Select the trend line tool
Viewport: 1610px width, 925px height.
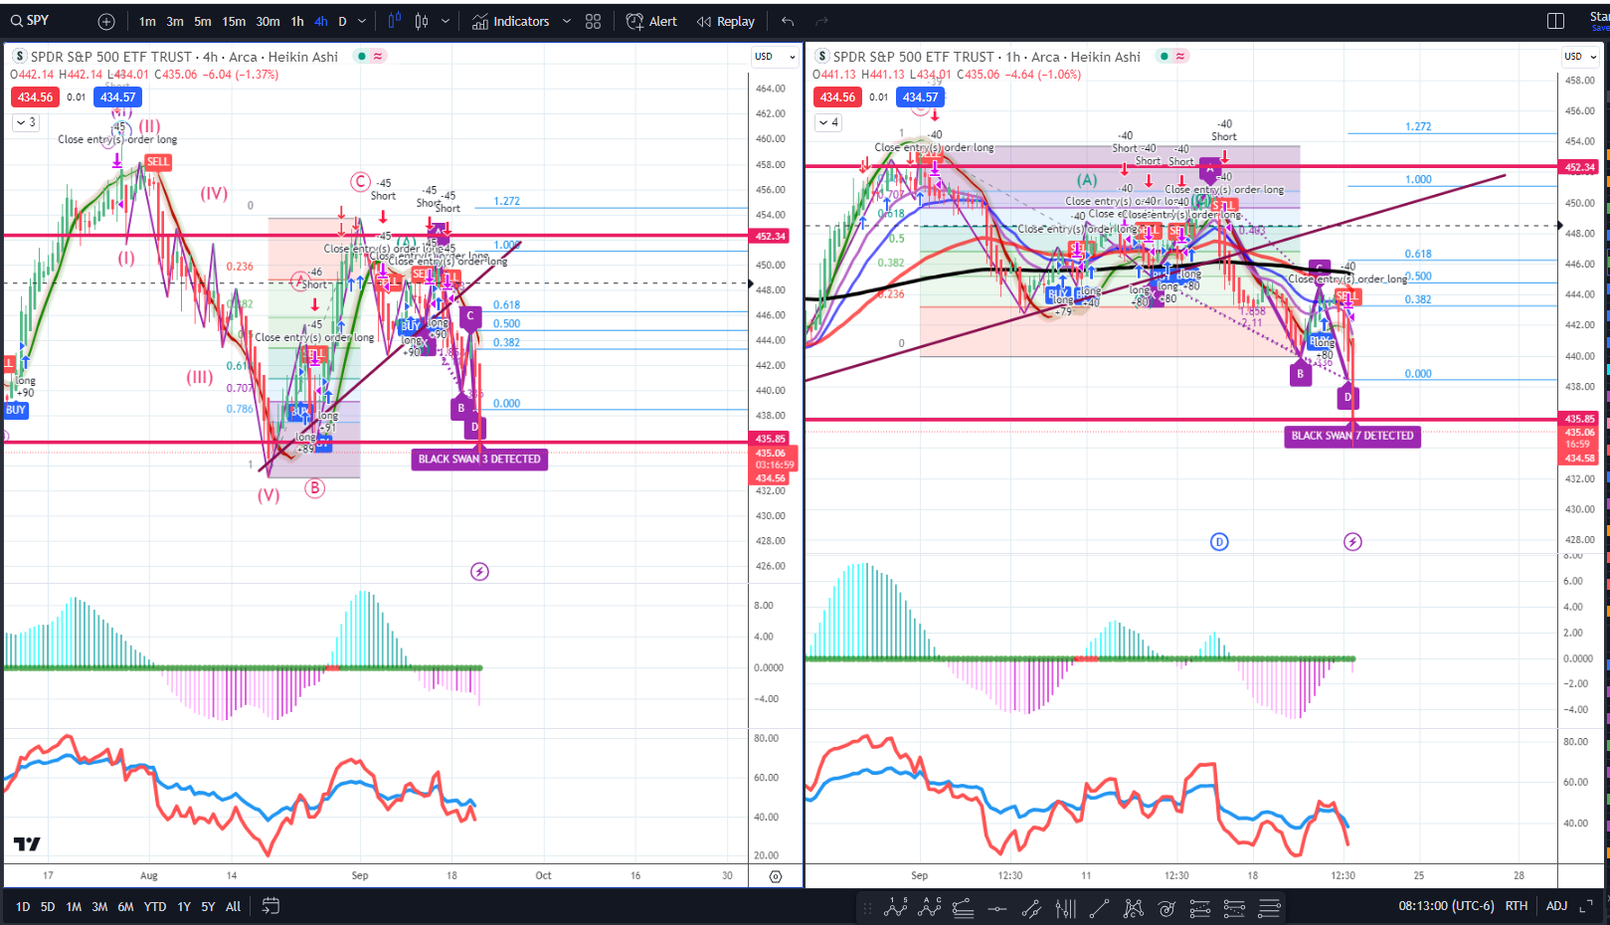(1099, 907)
